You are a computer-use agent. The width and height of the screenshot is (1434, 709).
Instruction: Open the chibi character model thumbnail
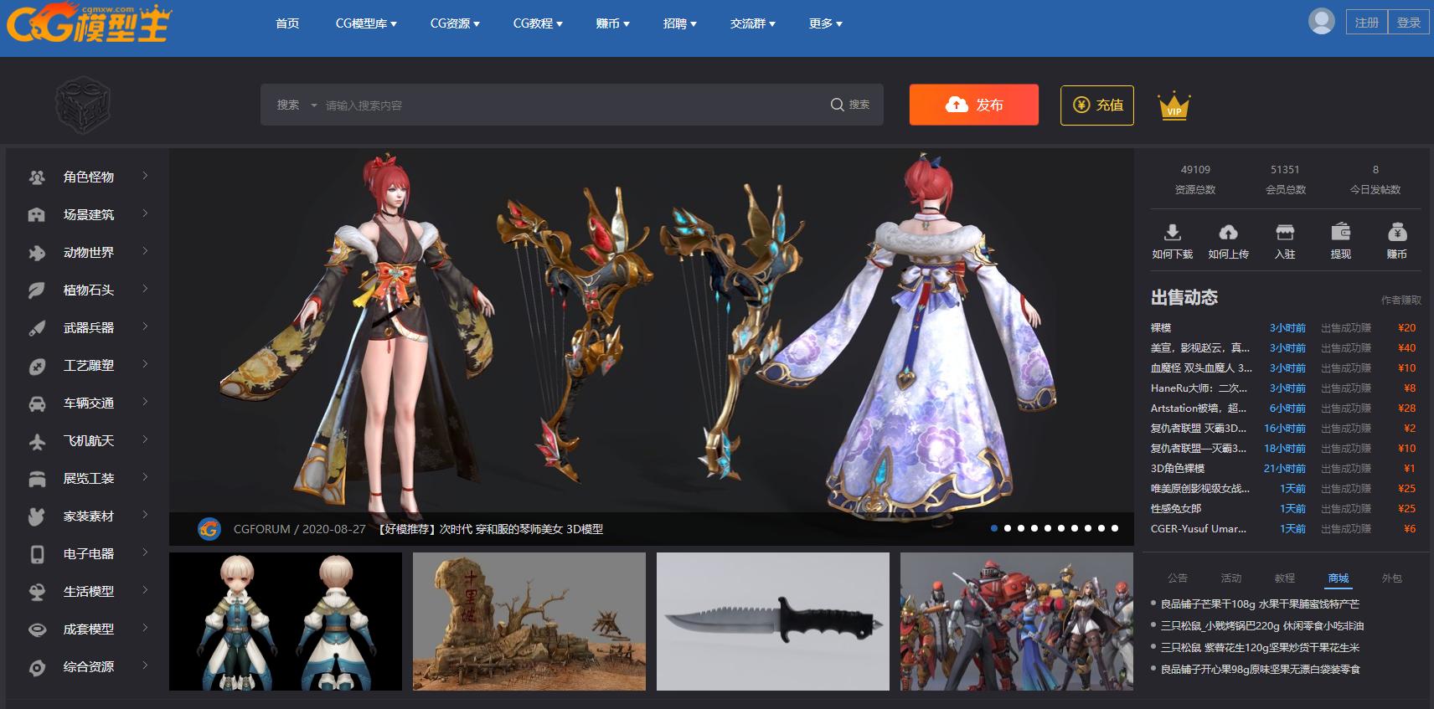click(x=286, y=621)
